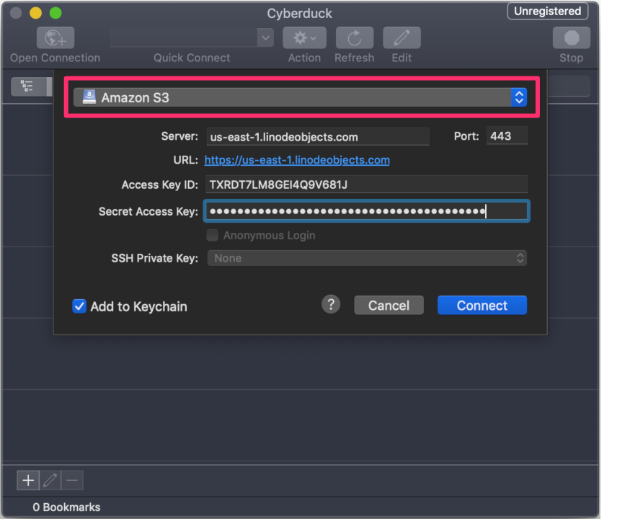Open help via the question mark icon
This screenshot has width=630, height=519.
point(331,304)
